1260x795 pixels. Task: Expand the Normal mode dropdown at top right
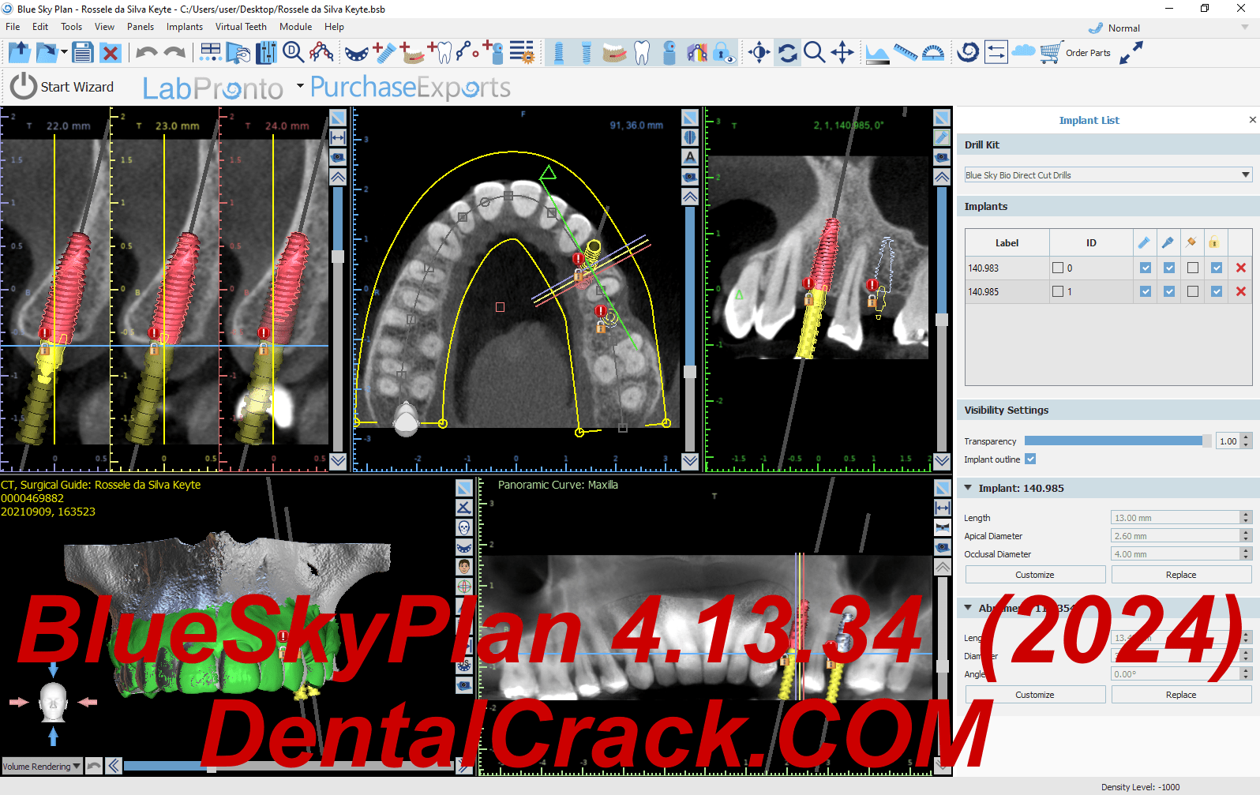(1245, 28)
